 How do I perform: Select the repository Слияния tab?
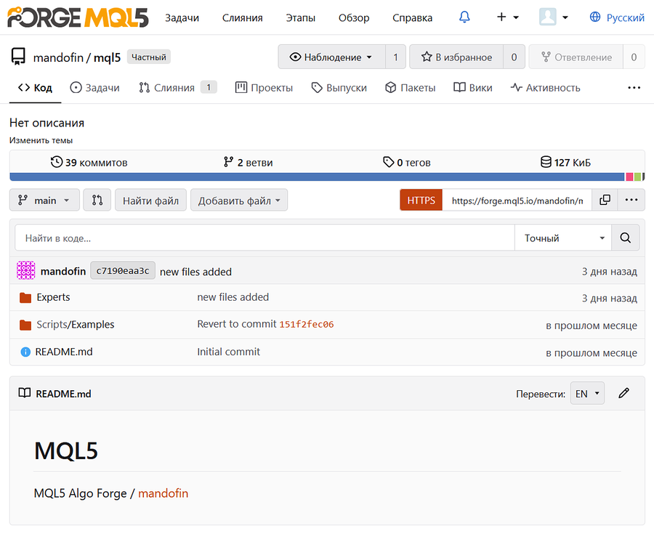click(x=178, y=87)
